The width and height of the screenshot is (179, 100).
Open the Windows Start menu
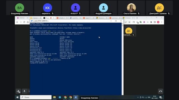(17, 97)
